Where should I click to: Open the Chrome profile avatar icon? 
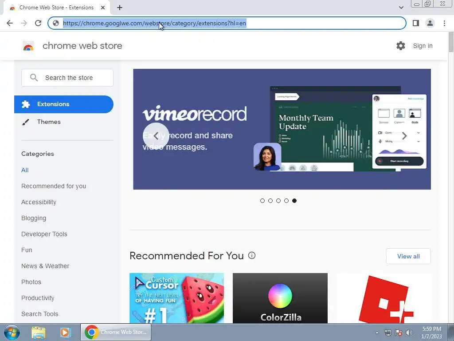click(x=430, y=23)
